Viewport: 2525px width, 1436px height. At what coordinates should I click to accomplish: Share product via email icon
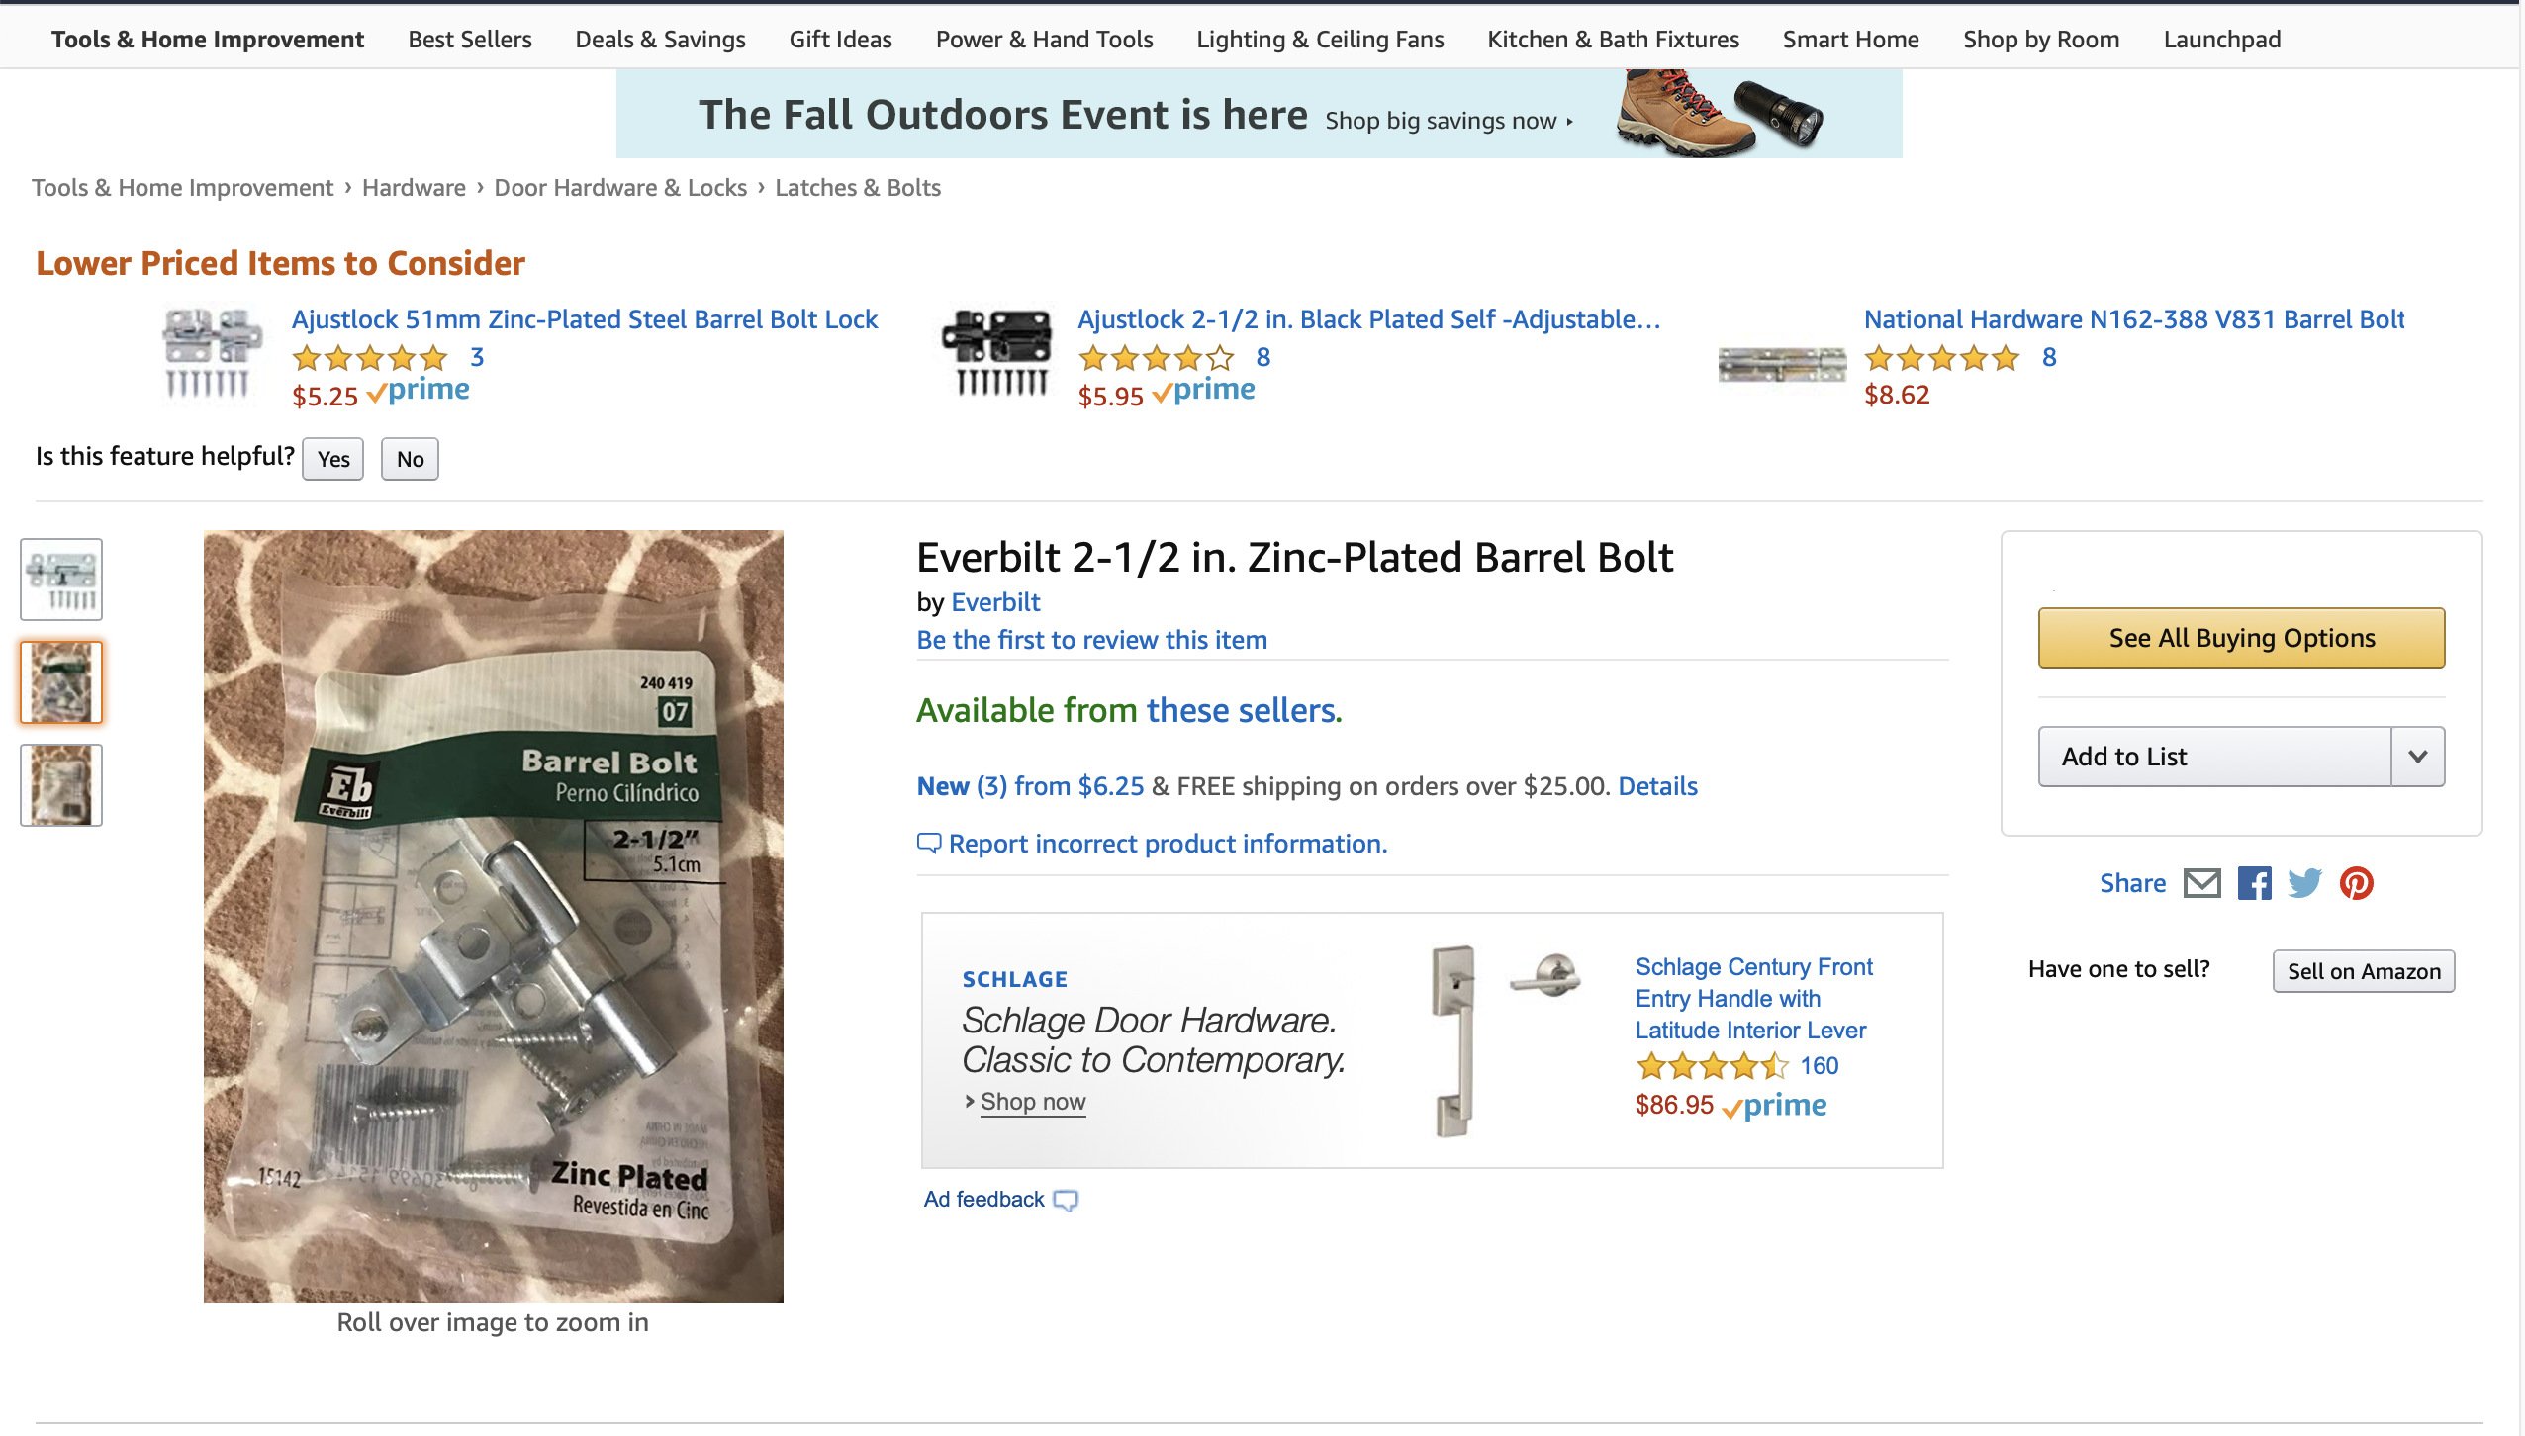2201,883
